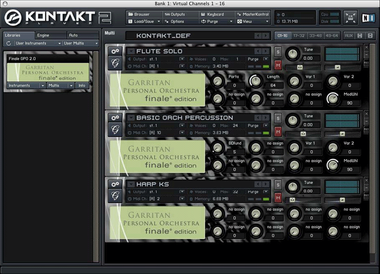
Task: Select channel page 17-32
Action: click(299, 36)
